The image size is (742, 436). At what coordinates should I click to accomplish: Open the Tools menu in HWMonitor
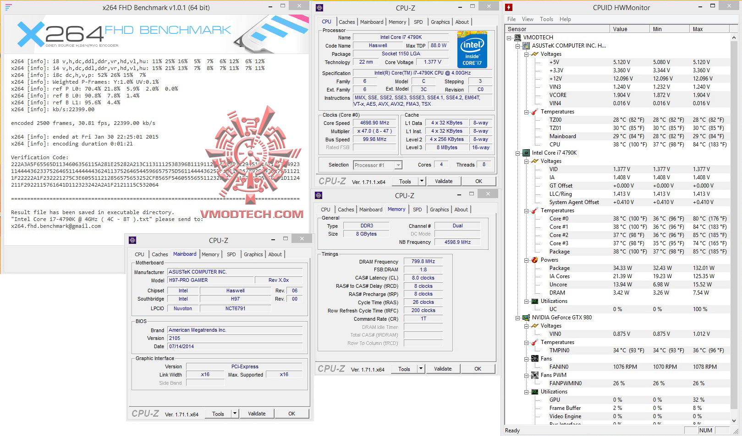[546, 19]
